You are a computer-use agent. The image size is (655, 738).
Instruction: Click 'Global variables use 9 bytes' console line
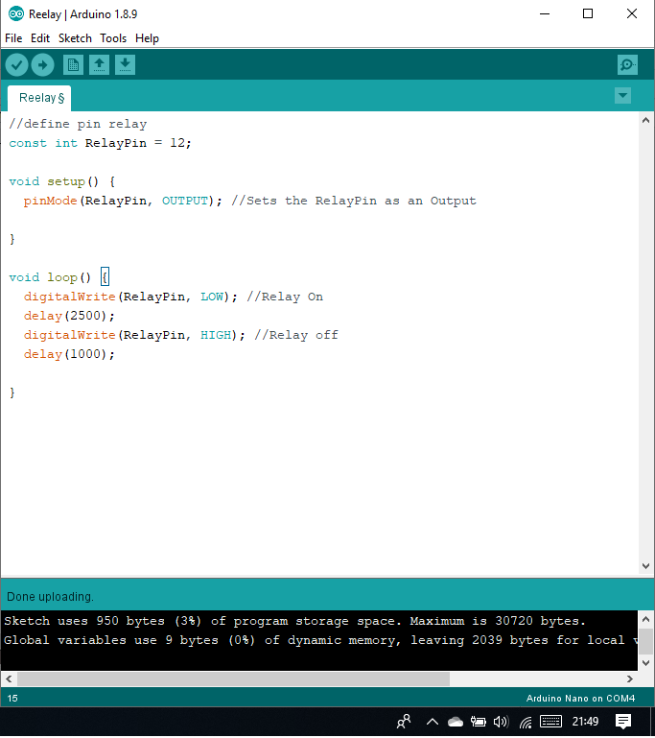pyautogui.click(x=320, y=640)
